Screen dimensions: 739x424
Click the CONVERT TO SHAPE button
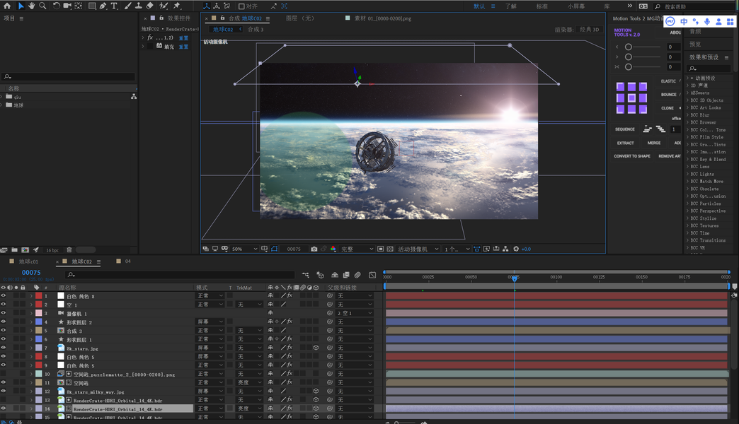pos(631,156)
